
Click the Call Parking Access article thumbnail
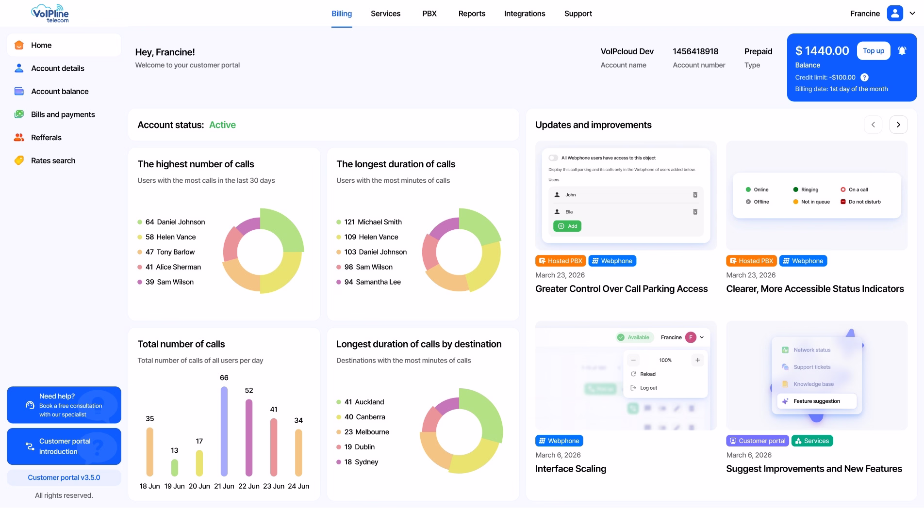(626, 196)
